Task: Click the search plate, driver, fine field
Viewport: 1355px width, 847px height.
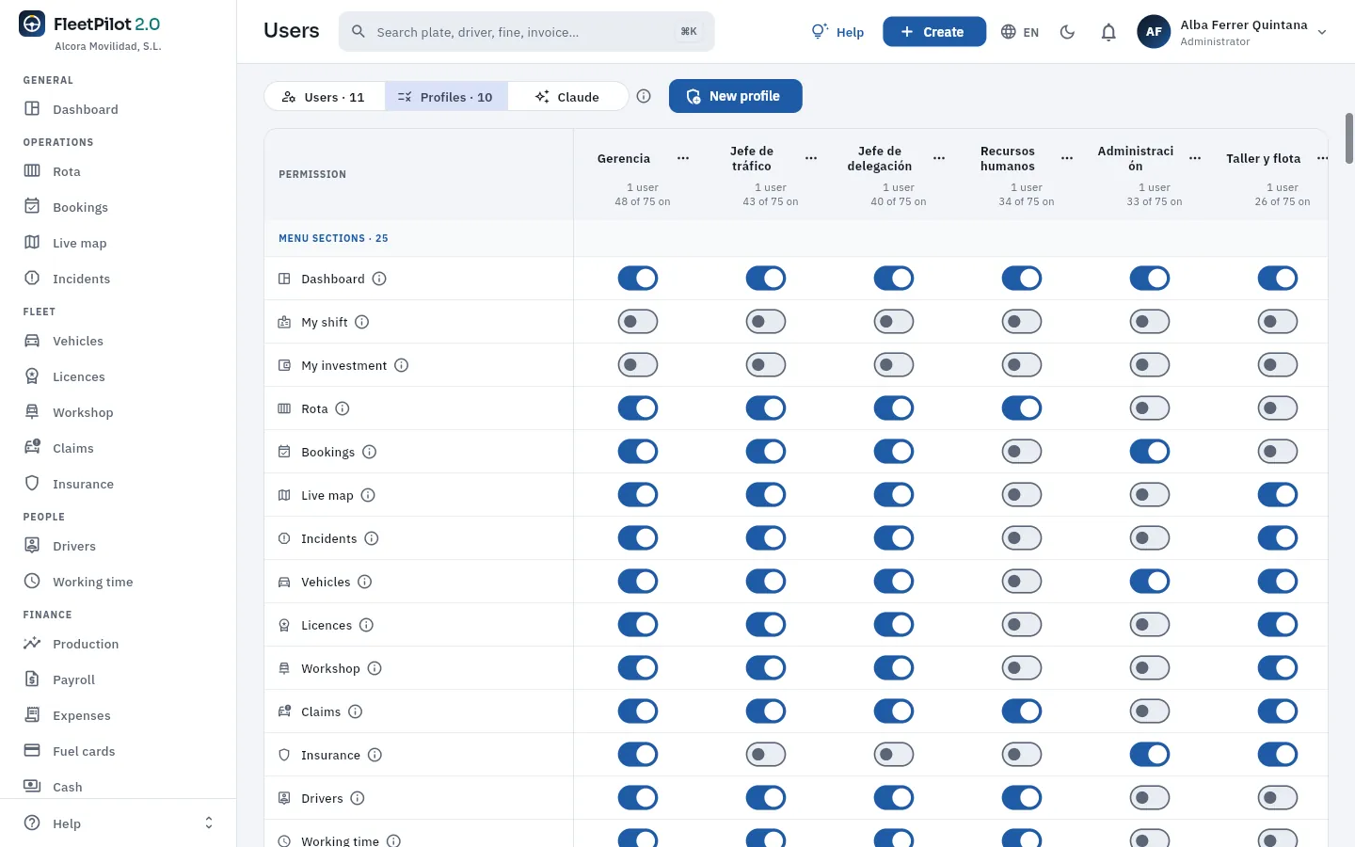Action: [527, 32]
